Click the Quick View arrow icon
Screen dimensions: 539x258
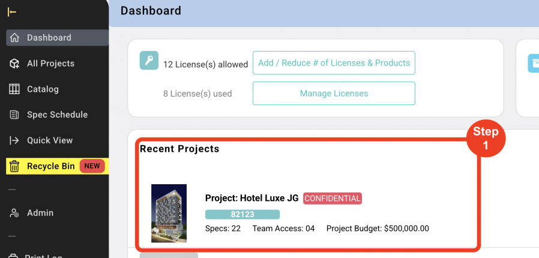tap(15, 140)
